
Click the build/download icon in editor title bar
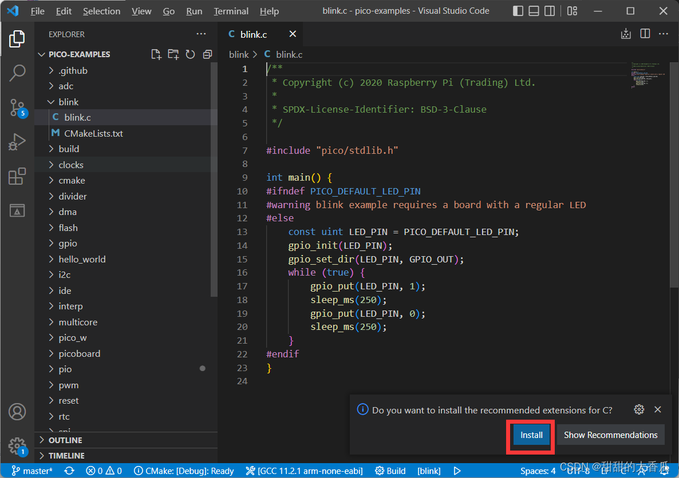click(626, 34)
